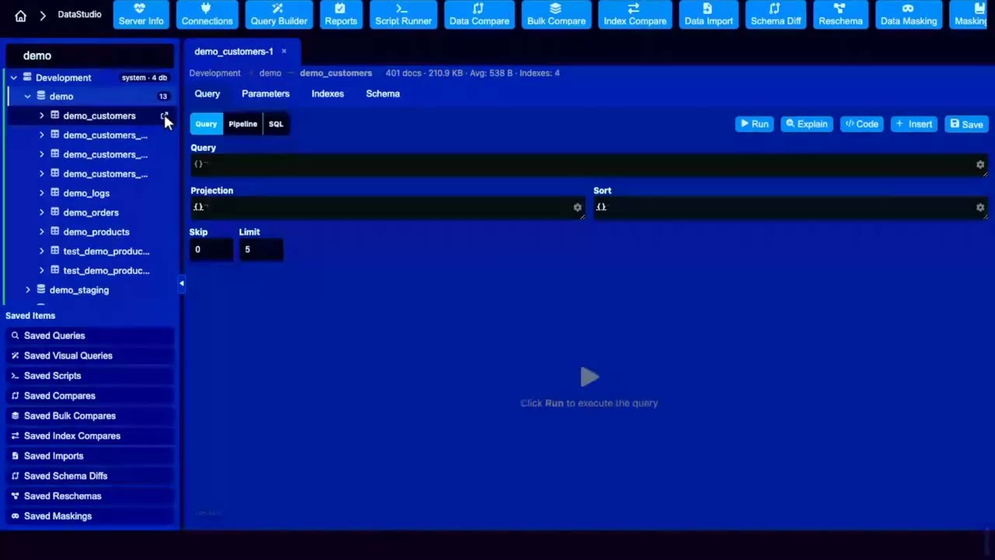Open Saved Scripts
This screenshot has height=560, width=995.
coord(90,376)
